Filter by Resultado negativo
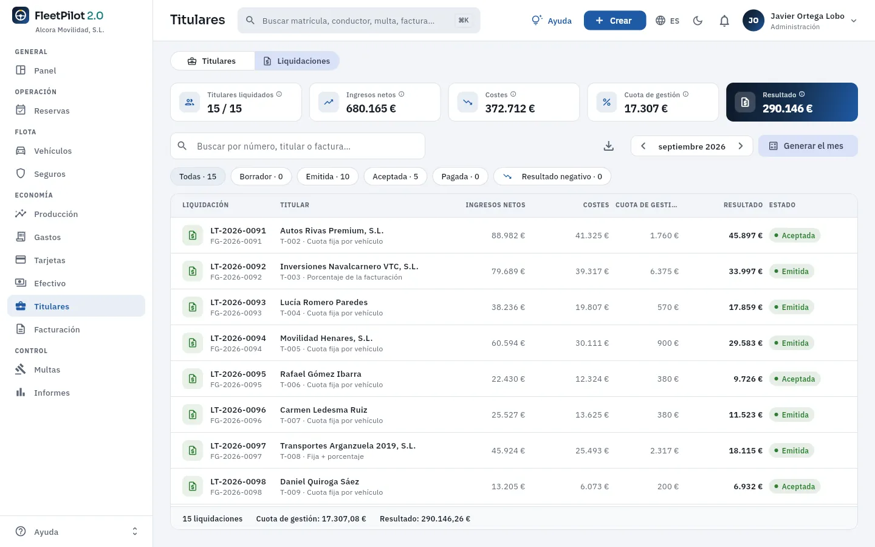This screenshot has width=875, height=547. coord(552,176)
